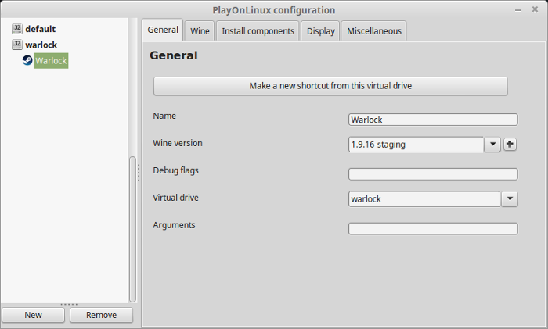Click the Remove button
Image resolution: width=548 pixels, height=329 pixels.
[101, 315]
